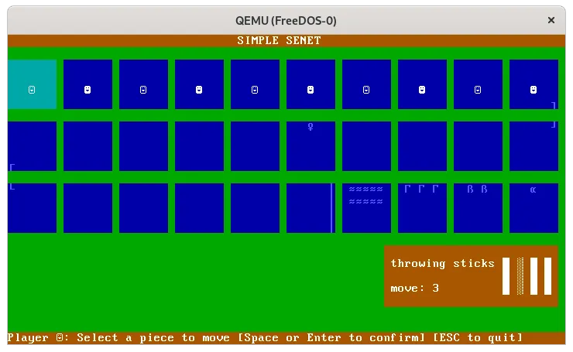573x352 pixels.
Task: Click the SIMPLE SENET title
Action: click(x=280, y=40)
